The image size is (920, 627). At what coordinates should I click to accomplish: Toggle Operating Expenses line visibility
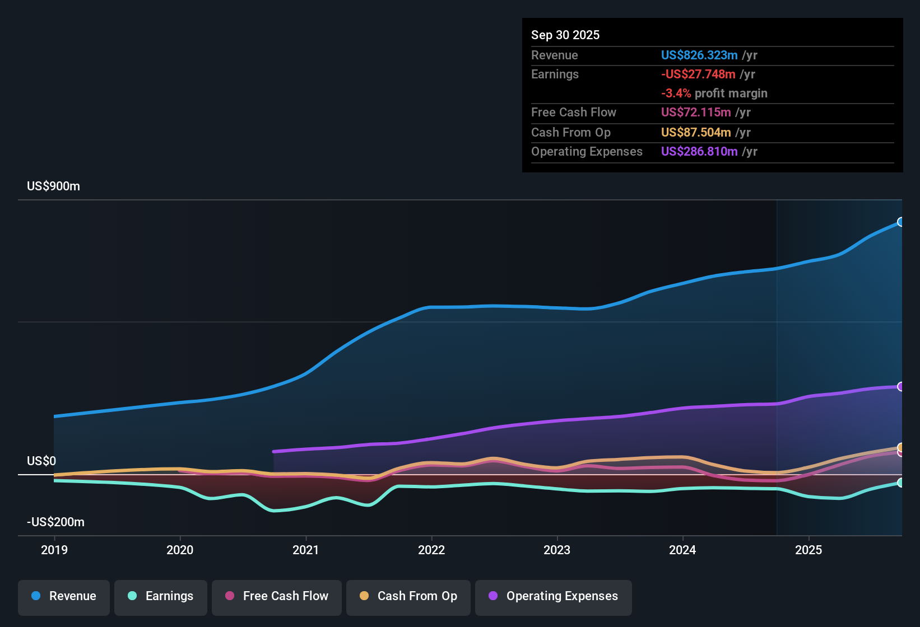(553, 596)
